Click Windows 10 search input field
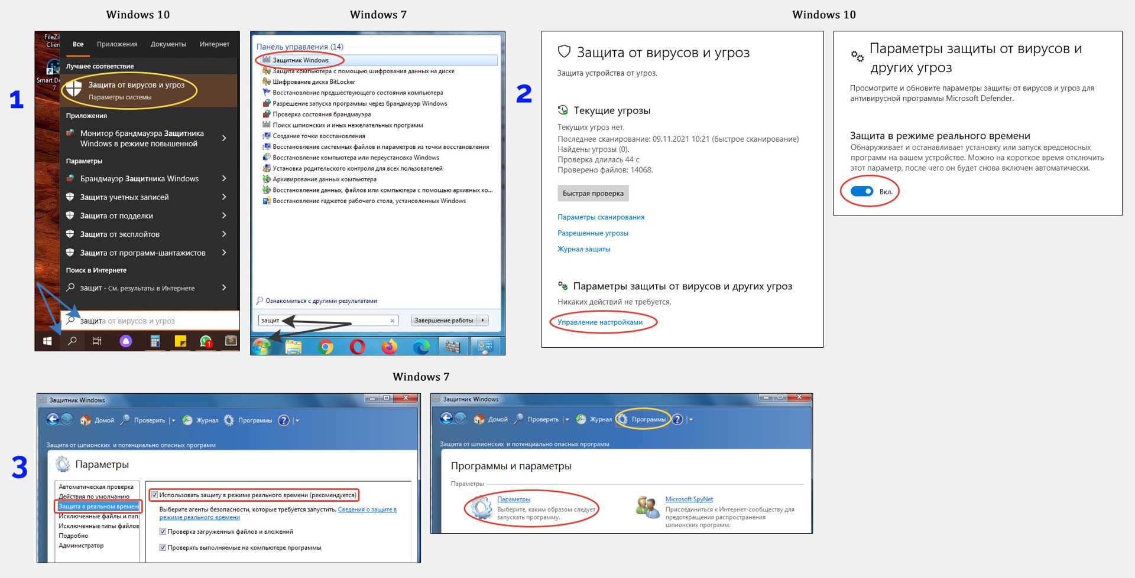The height and width of the screenshot is (578, 1135). pos(150,321)
